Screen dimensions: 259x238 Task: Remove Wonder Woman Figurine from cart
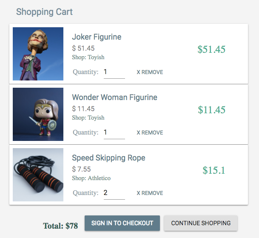[150, 133]
